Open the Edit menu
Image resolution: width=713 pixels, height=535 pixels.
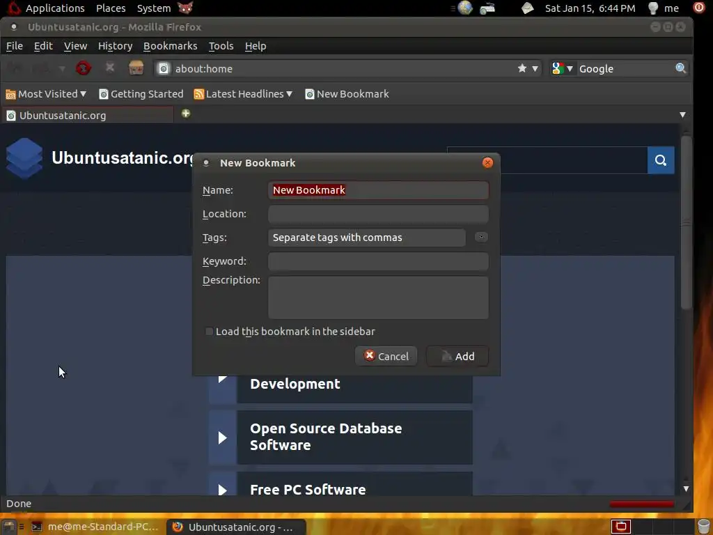(x=43, y=46)
